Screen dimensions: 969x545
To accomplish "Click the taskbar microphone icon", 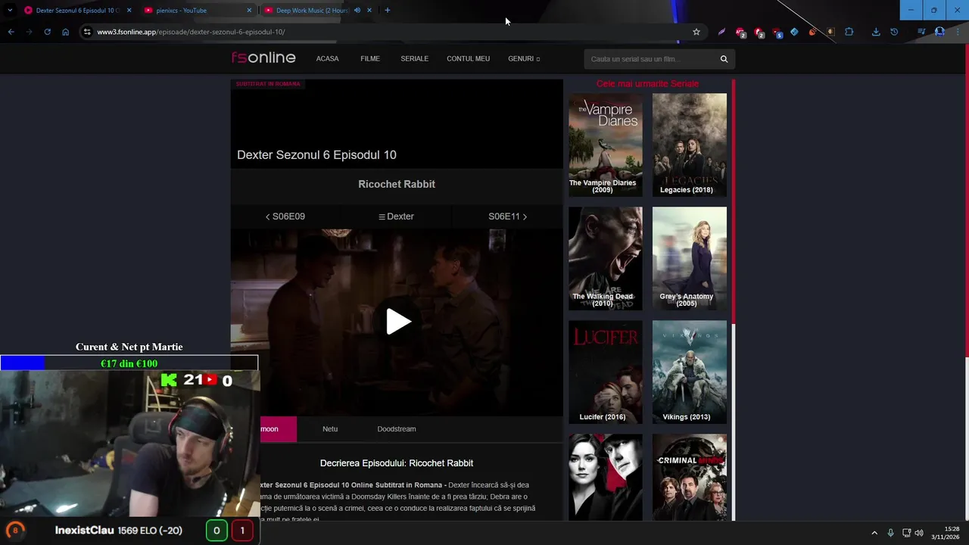I will (x=890, y=533).
